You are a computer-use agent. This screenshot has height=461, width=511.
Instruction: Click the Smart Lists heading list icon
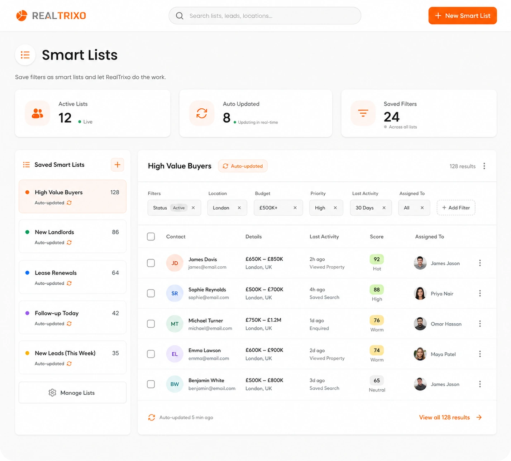tap(25, 55)
